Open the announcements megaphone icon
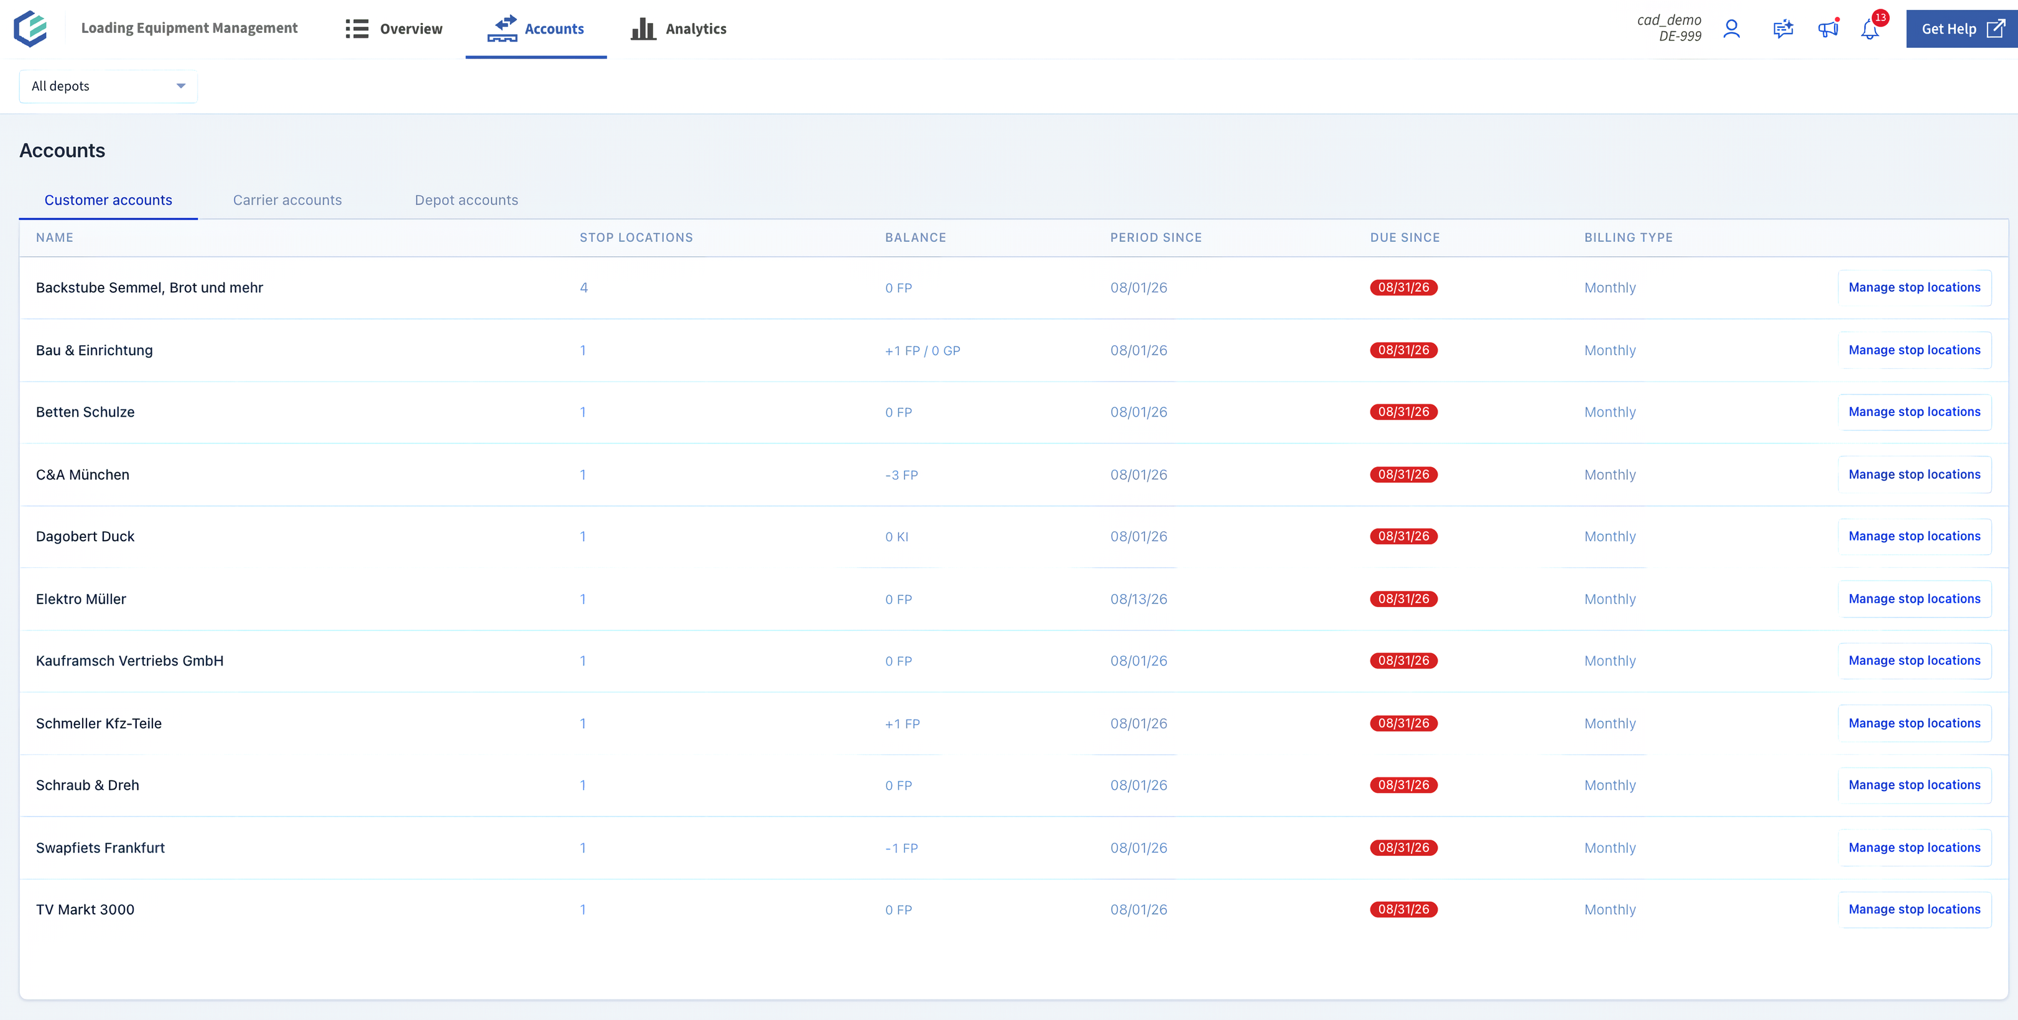 click(x=1828, y=29)
